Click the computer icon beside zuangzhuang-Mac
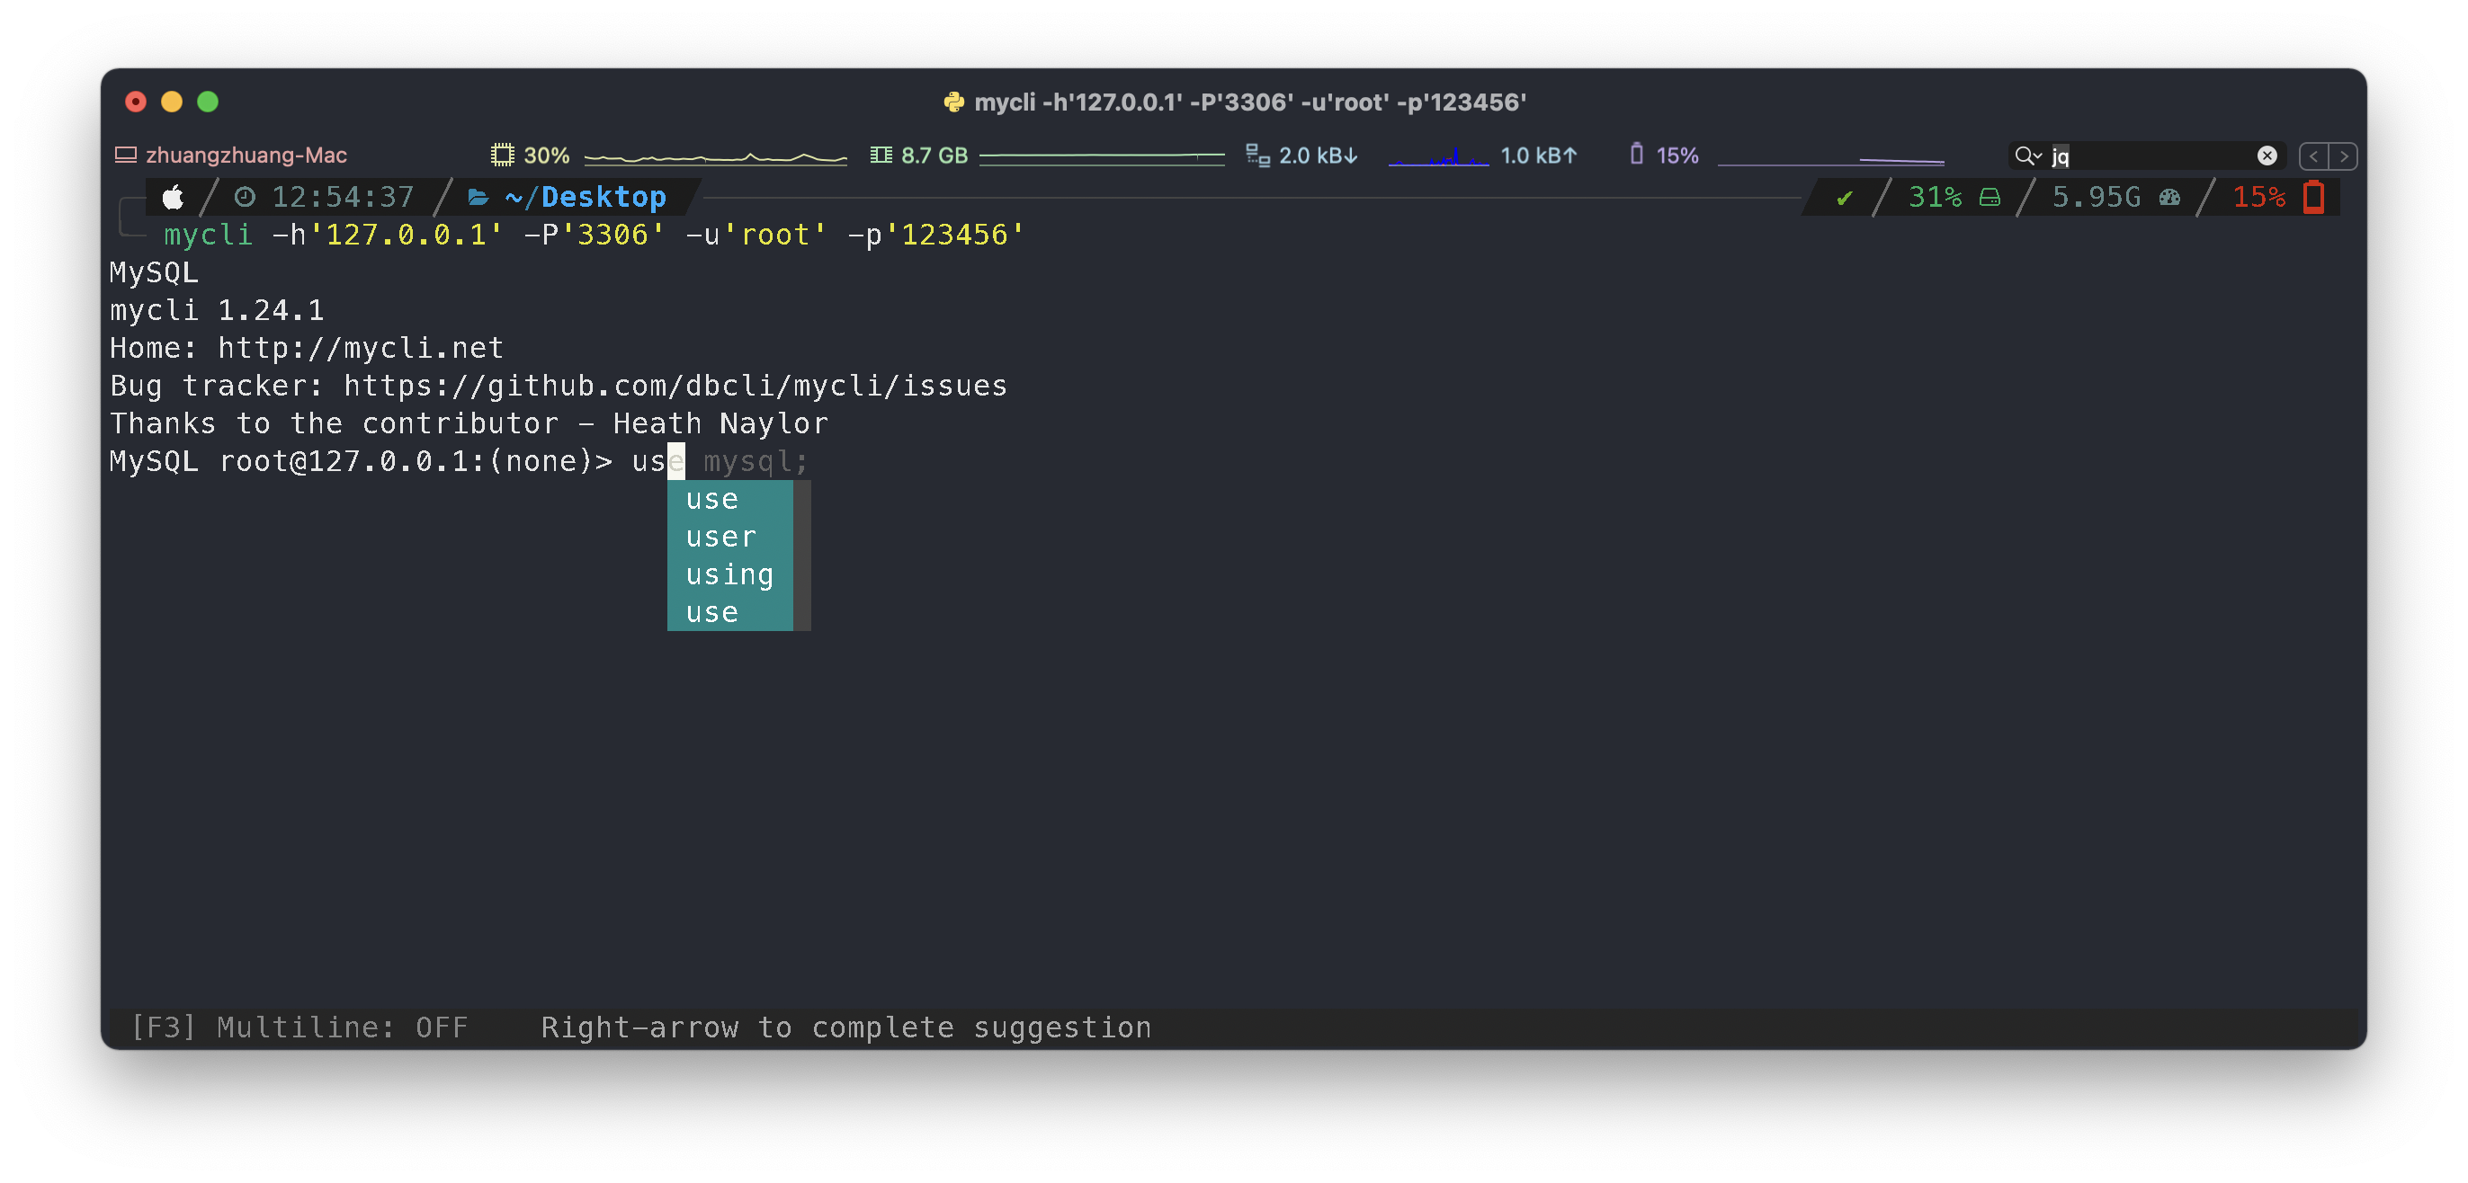Image resolution: width=2468 pixels, height=1183 pixels. pos(126,155)
